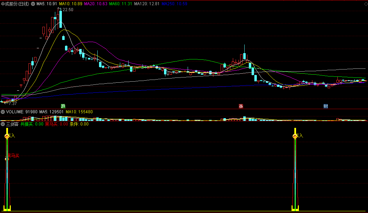Screen dimensions: 368x213
Task: Click the VOLUME: 91980 label
Action: coord(22,112)
